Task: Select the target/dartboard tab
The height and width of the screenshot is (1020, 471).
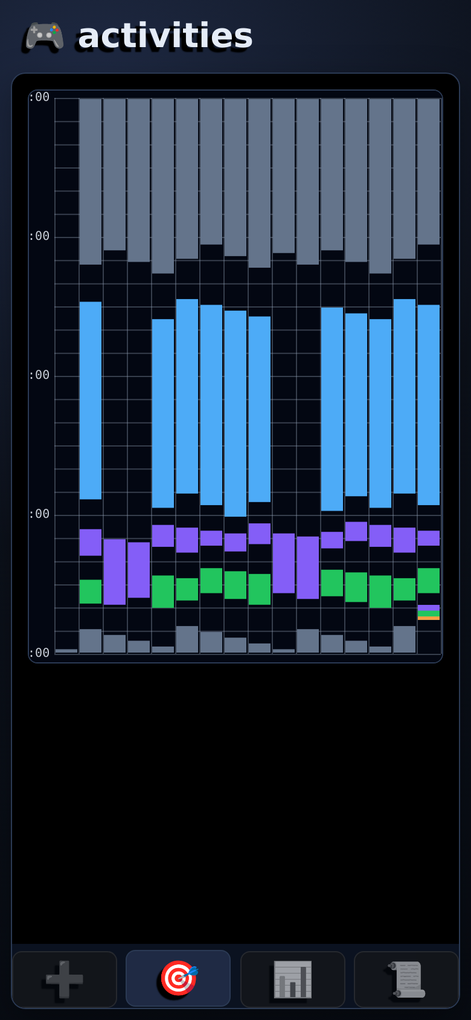Action: click(x=178, y=979)
